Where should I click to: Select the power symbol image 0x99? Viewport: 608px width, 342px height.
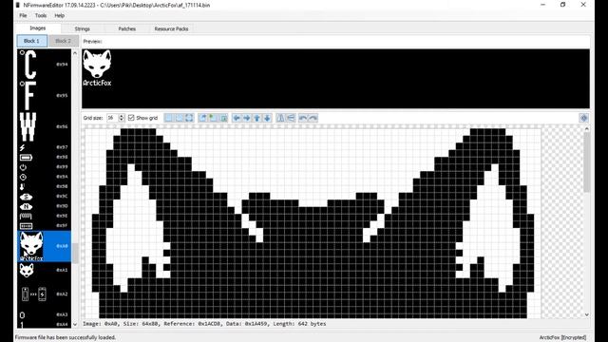tap(45, 167)
